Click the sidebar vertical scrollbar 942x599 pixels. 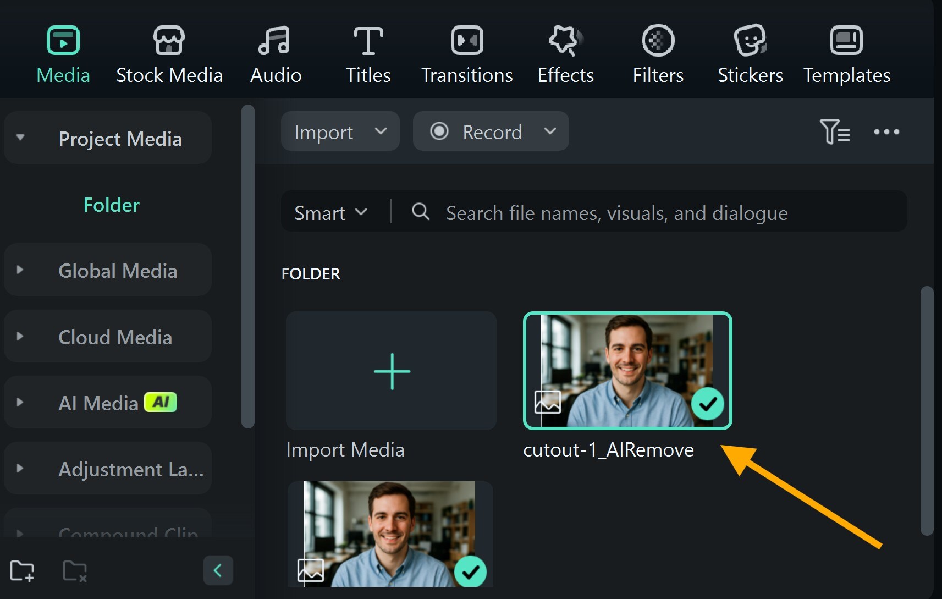(247, 266)
